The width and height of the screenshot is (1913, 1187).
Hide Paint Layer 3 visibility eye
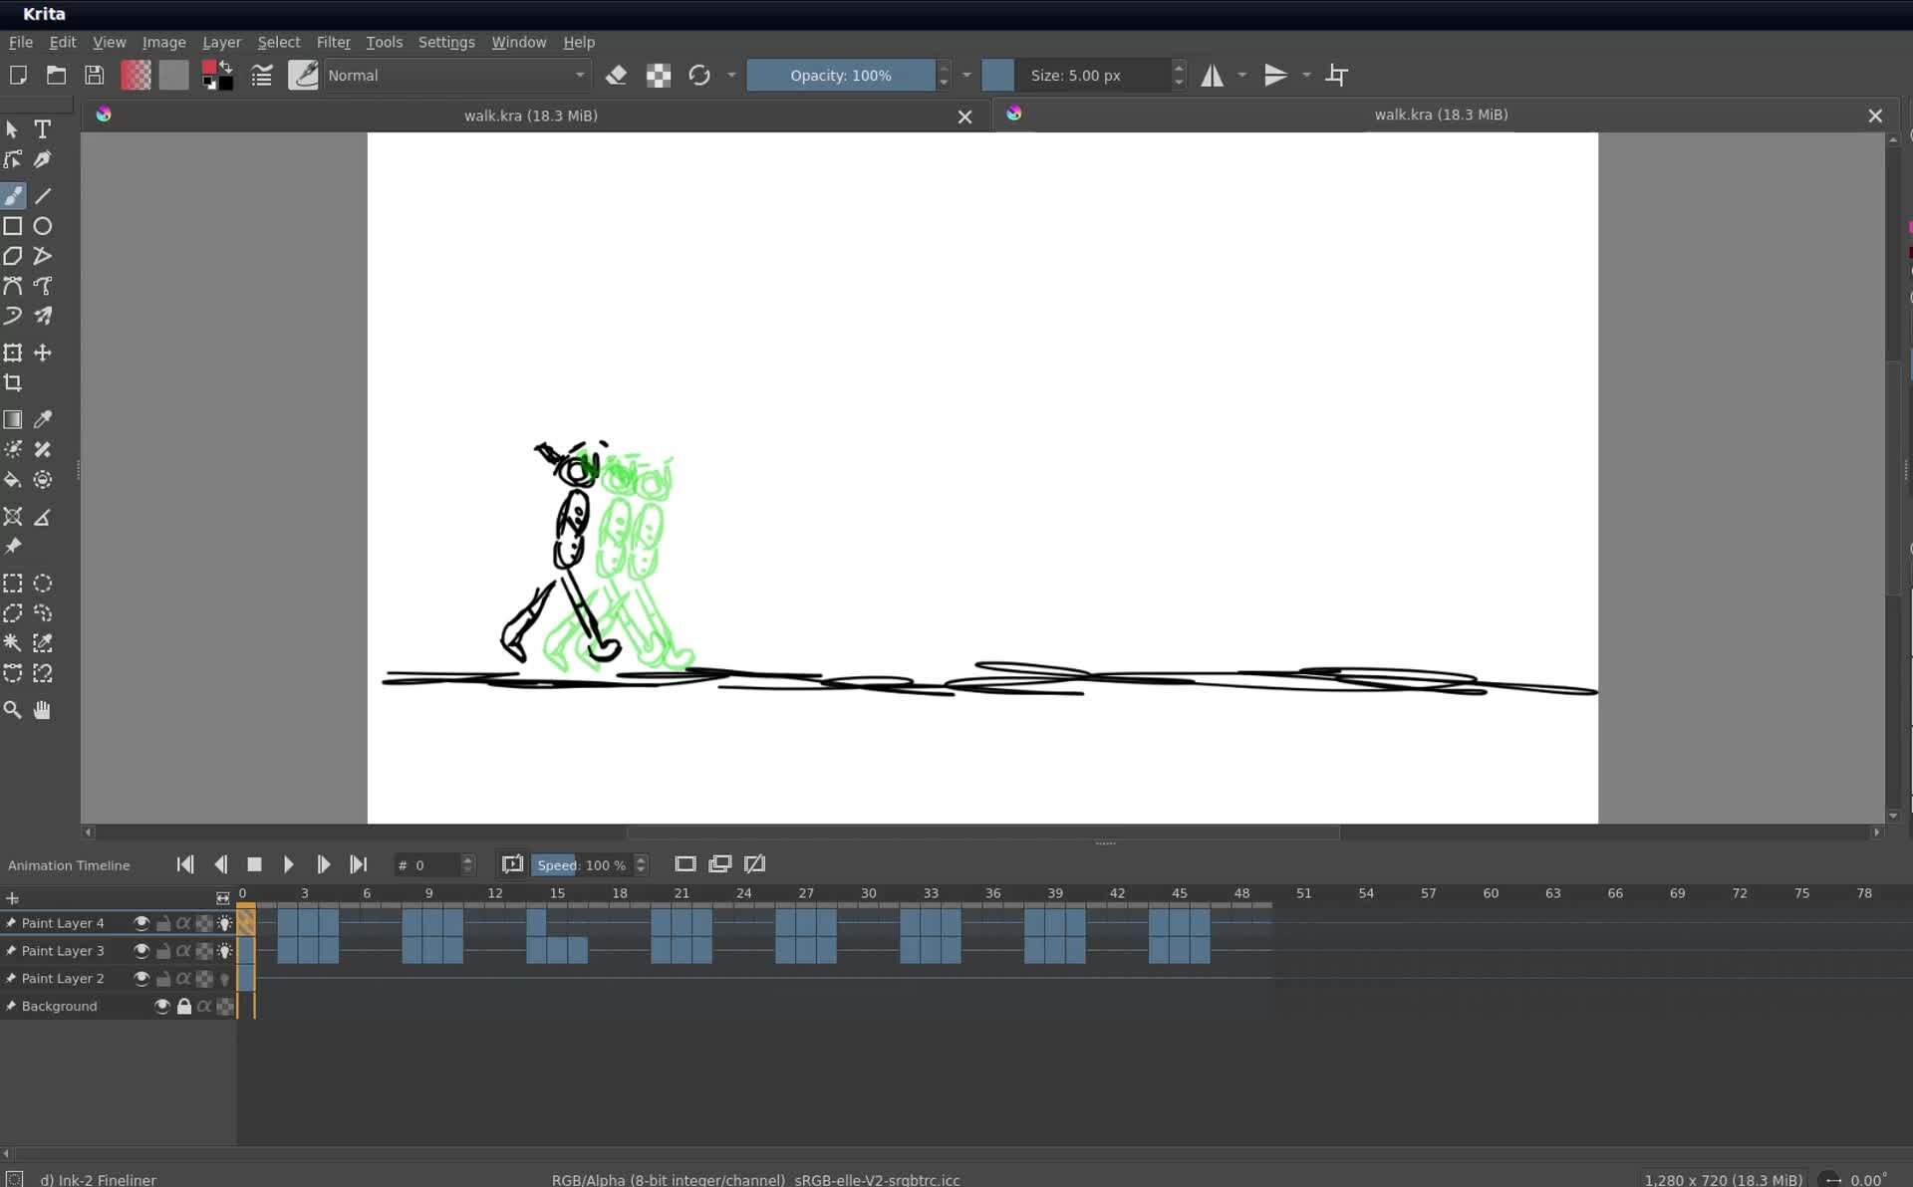pyautogui.click(x=141, y=951)
